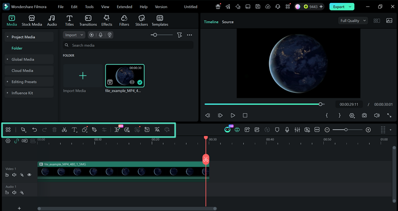
Task: Click the record screen icon
Action: pyautogui.click(x=92, y=35)
